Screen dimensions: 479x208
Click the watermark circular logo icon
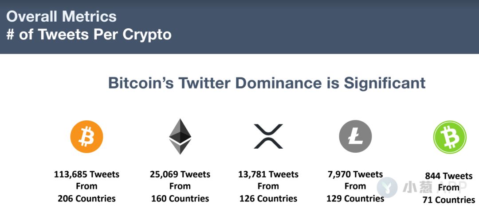387,187
